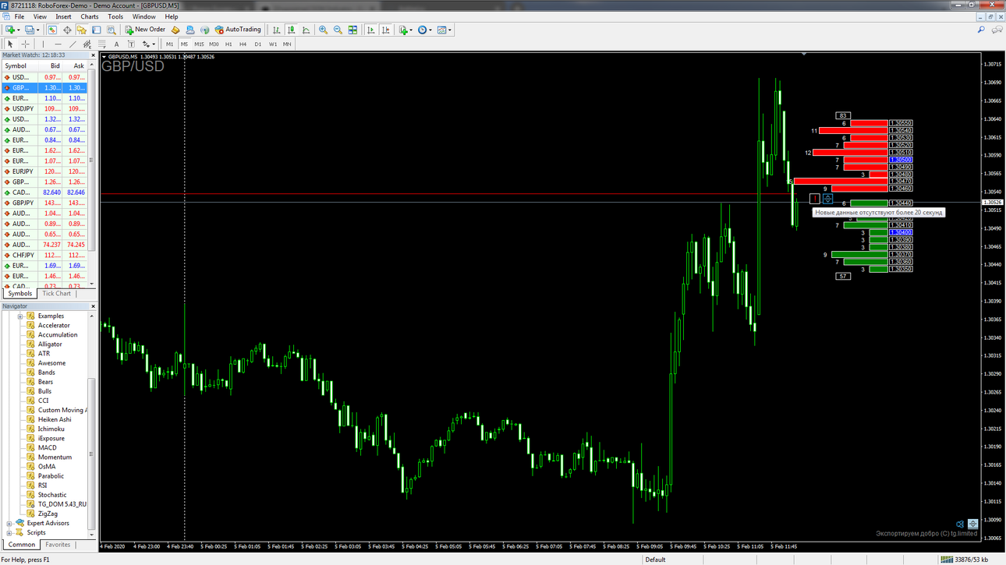This screenshot has height=565, width=1006.
Task: Click the 1.30400 blue price level
Action: [x=901, y=232]
